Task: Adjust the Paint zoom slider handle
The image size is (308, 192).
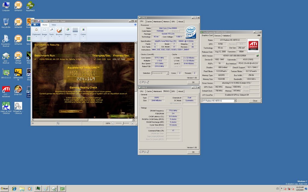Action: click(123, 123)
